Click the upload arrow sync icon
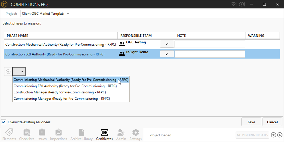284x142 pixels. point(273,135)
